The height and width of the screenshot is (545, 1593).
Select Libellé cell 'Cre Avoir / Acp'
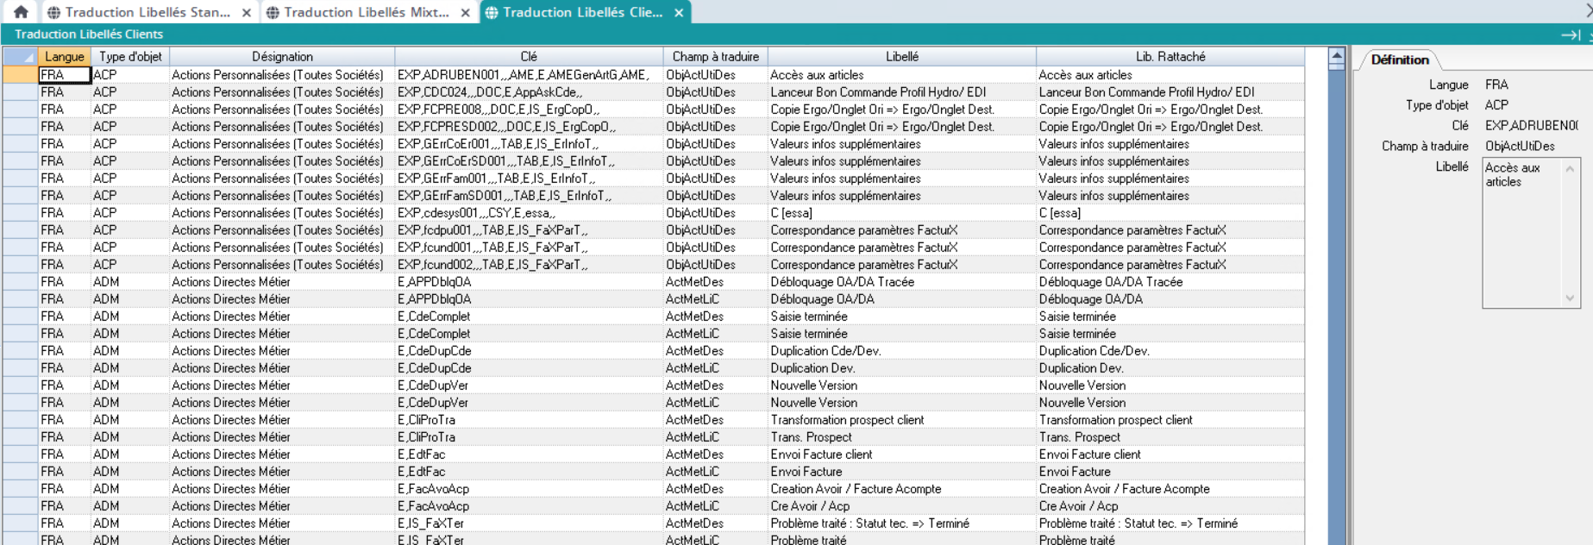coord(901,506)
